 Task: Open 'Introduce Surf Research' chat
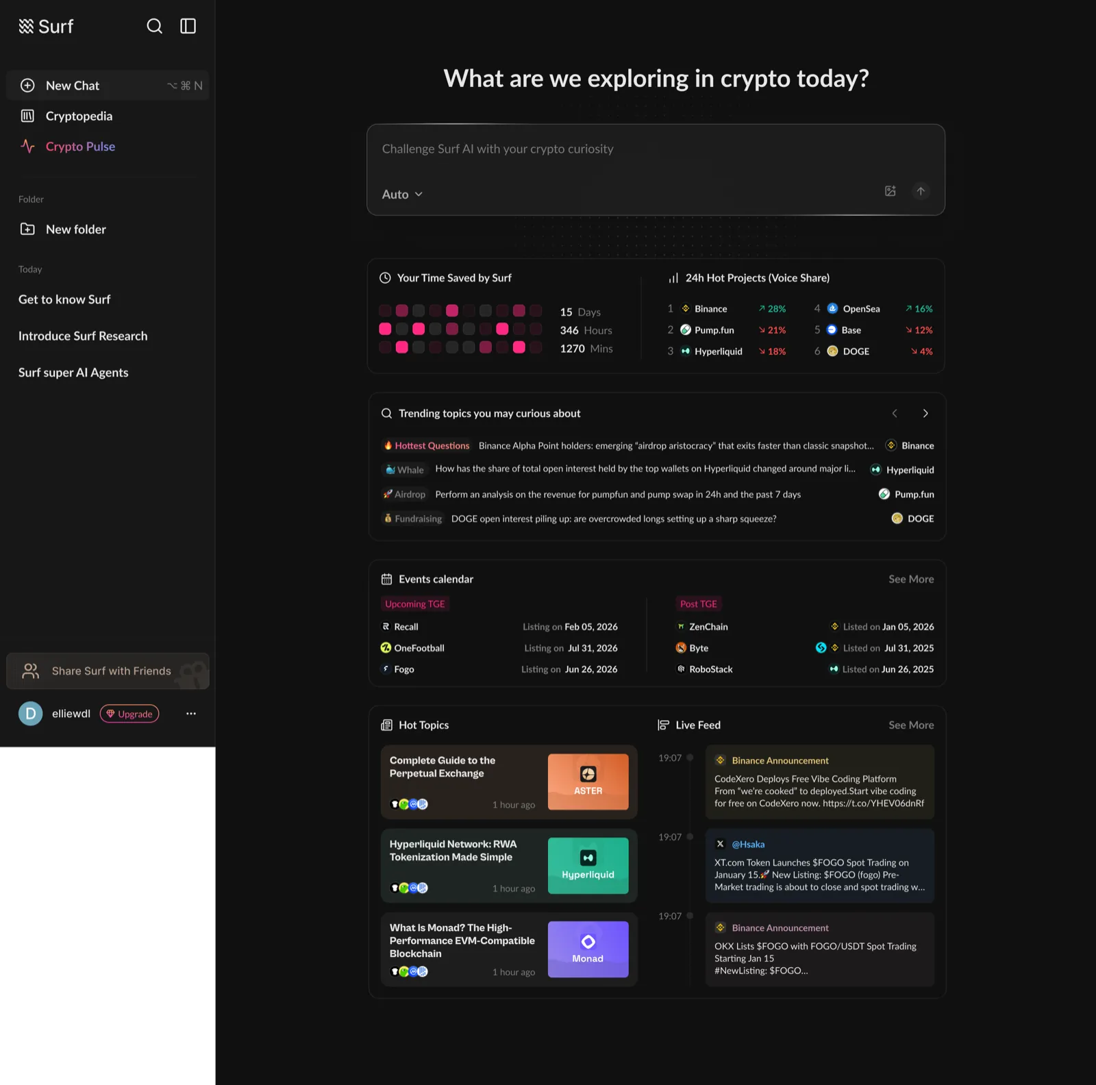pos(83,336)
